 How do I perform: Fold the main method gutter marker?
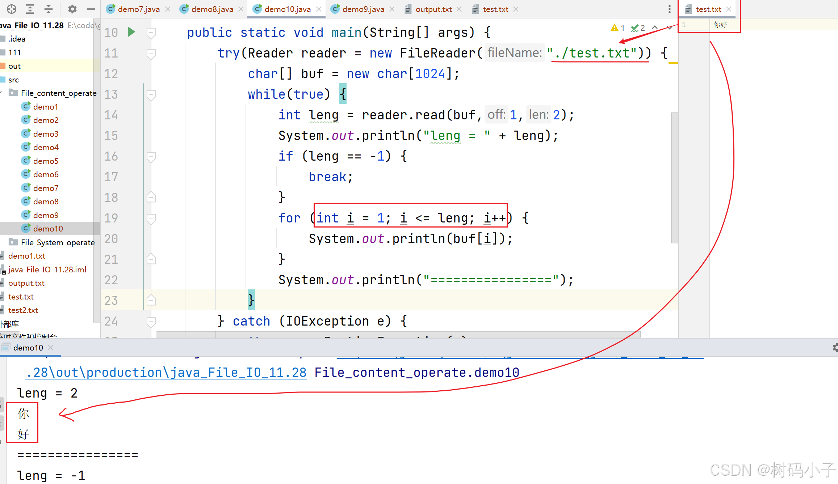[x=151, y=33]
